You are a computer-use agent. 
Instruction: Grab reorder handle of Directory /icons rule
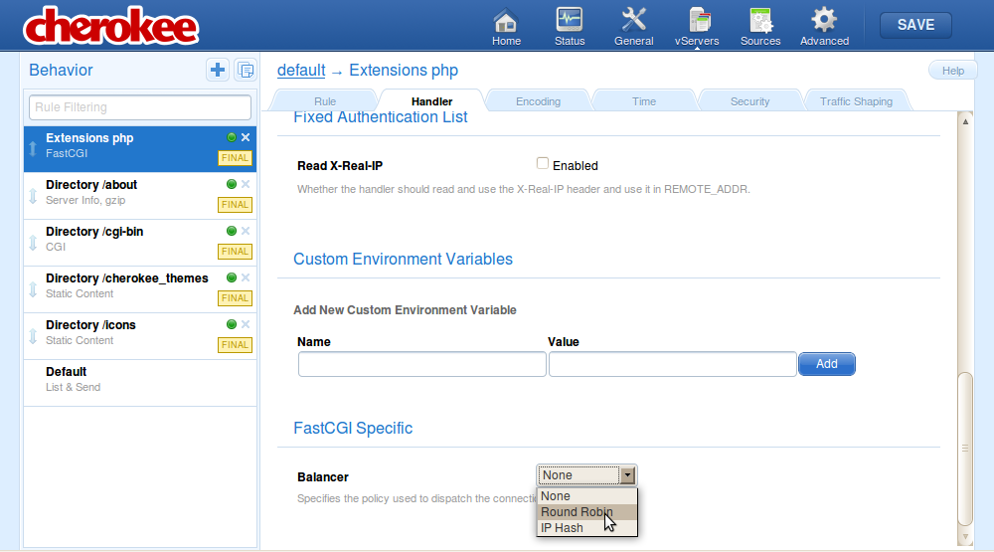click(33, 336)
